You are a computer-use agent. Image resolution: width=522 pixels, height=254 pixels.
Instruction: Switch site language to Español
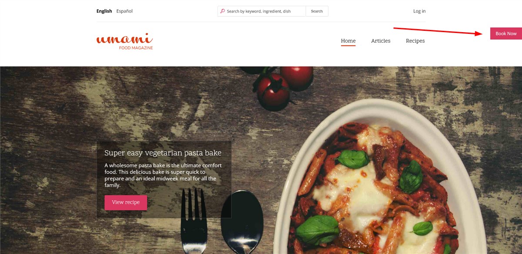124,11
